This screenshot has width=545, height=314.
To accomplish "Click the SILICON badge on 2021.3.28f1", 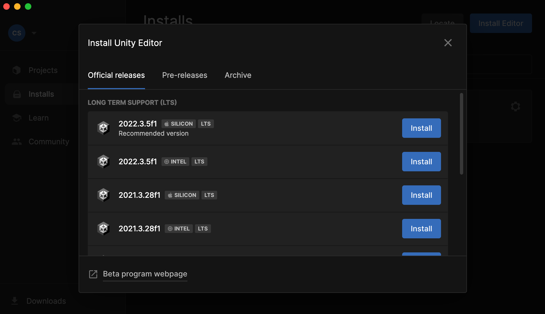I will [182, 195].
